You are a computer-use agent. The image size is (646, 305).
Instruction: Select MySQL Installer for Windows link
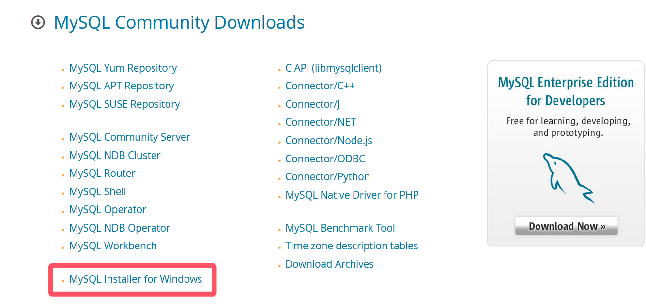[x=136, y=279]
